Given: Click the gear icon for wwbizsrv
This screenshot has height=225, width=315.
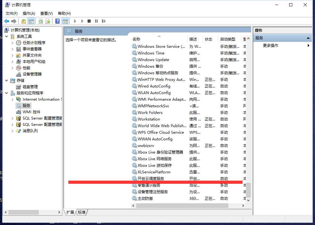Looking at the screenshot, I should (134, 145).
